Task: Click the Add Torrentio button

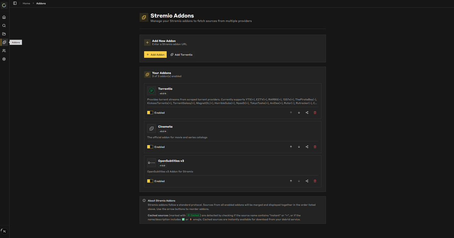Action: [x=182, y=55]
